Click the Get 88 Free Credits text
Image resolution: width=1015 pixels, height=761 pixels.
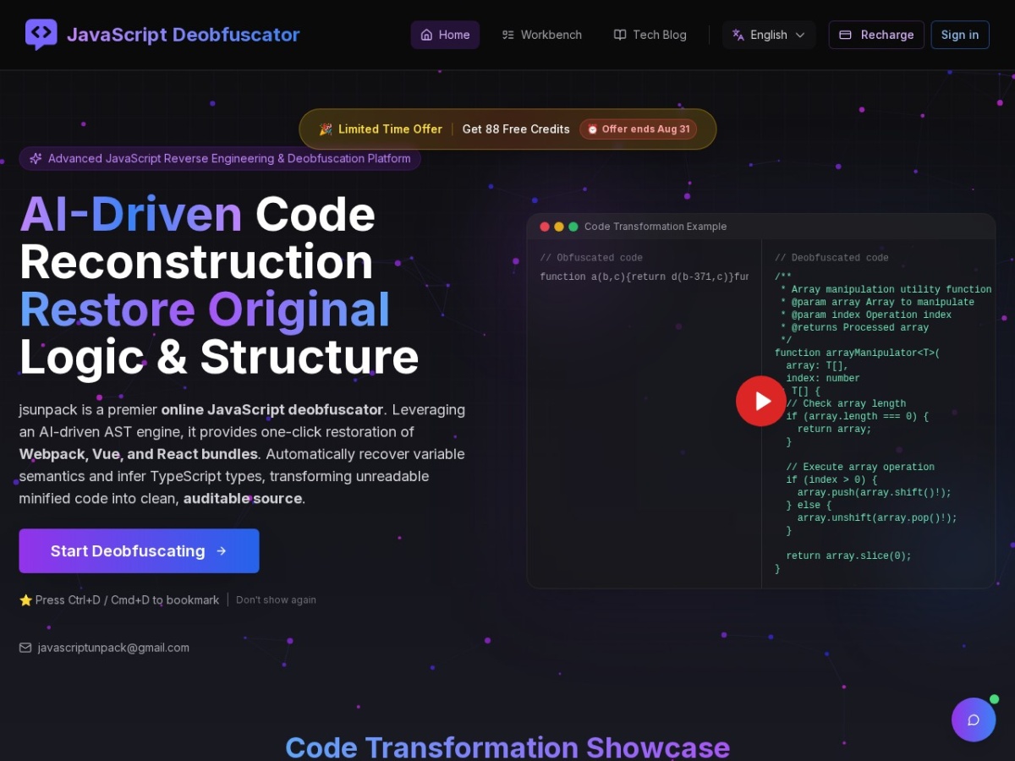[x=516, y=129]
